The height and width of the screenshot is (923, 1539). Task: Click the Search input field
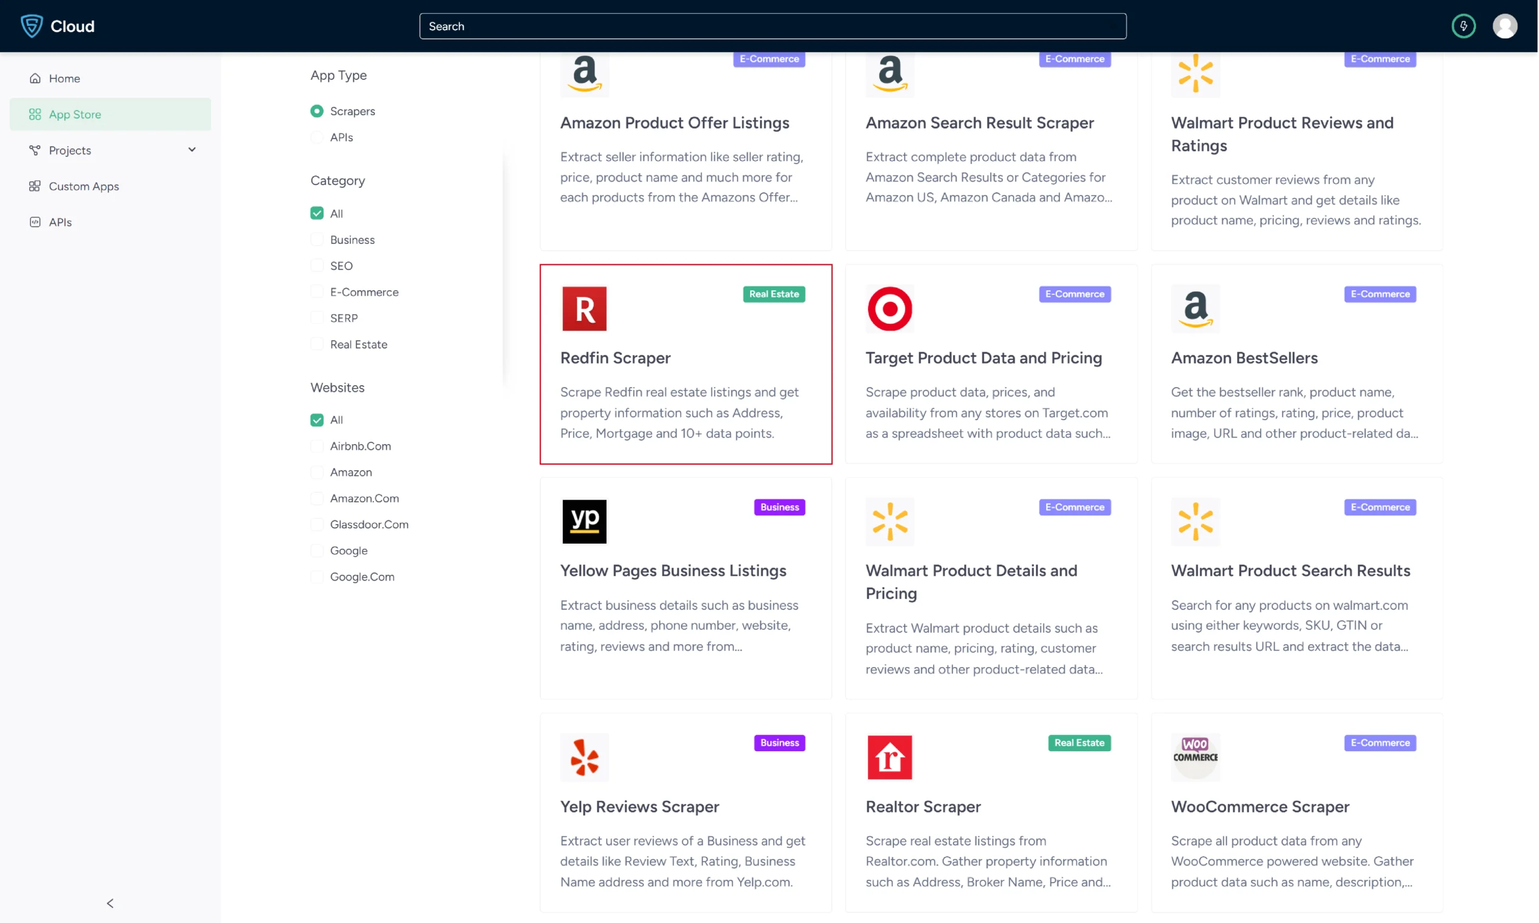(x=773, y=26)
